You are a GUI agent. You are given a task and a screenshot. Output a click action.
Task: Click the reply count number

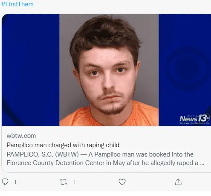(x=15, y=182)
